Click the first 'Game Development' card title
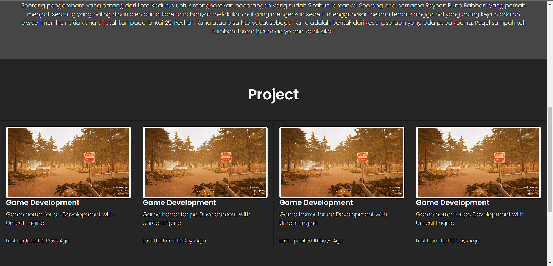This screenshot has height=266, width=553. coord(43,203)
